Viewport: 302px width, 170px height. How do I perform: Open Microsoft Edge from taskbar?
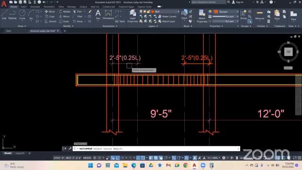[x=134, y=165]
